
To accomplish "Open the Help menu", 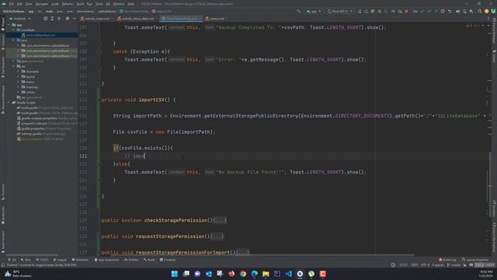I will (131, 4).
